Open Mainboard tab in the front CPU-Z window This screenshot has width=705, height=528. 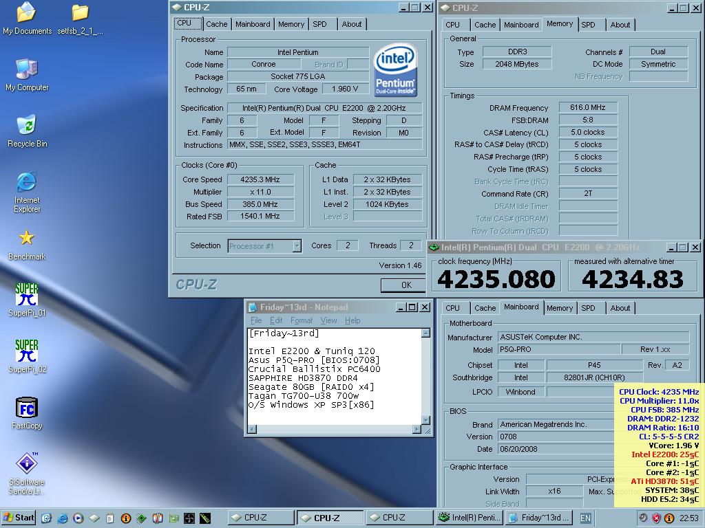pyautogui.click(x=253, y=24)
